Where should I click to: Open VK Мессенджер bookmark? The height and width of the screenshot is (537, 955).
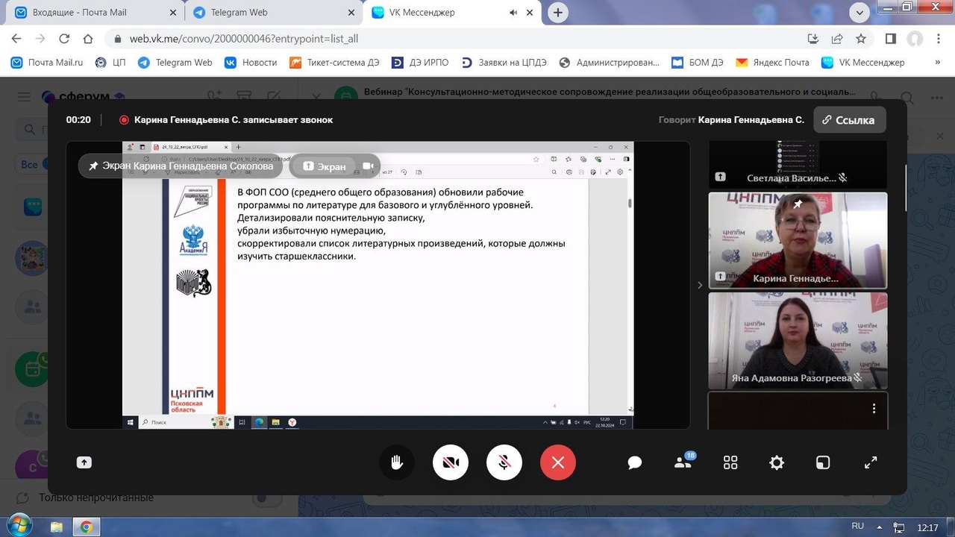tap(863, 63)
